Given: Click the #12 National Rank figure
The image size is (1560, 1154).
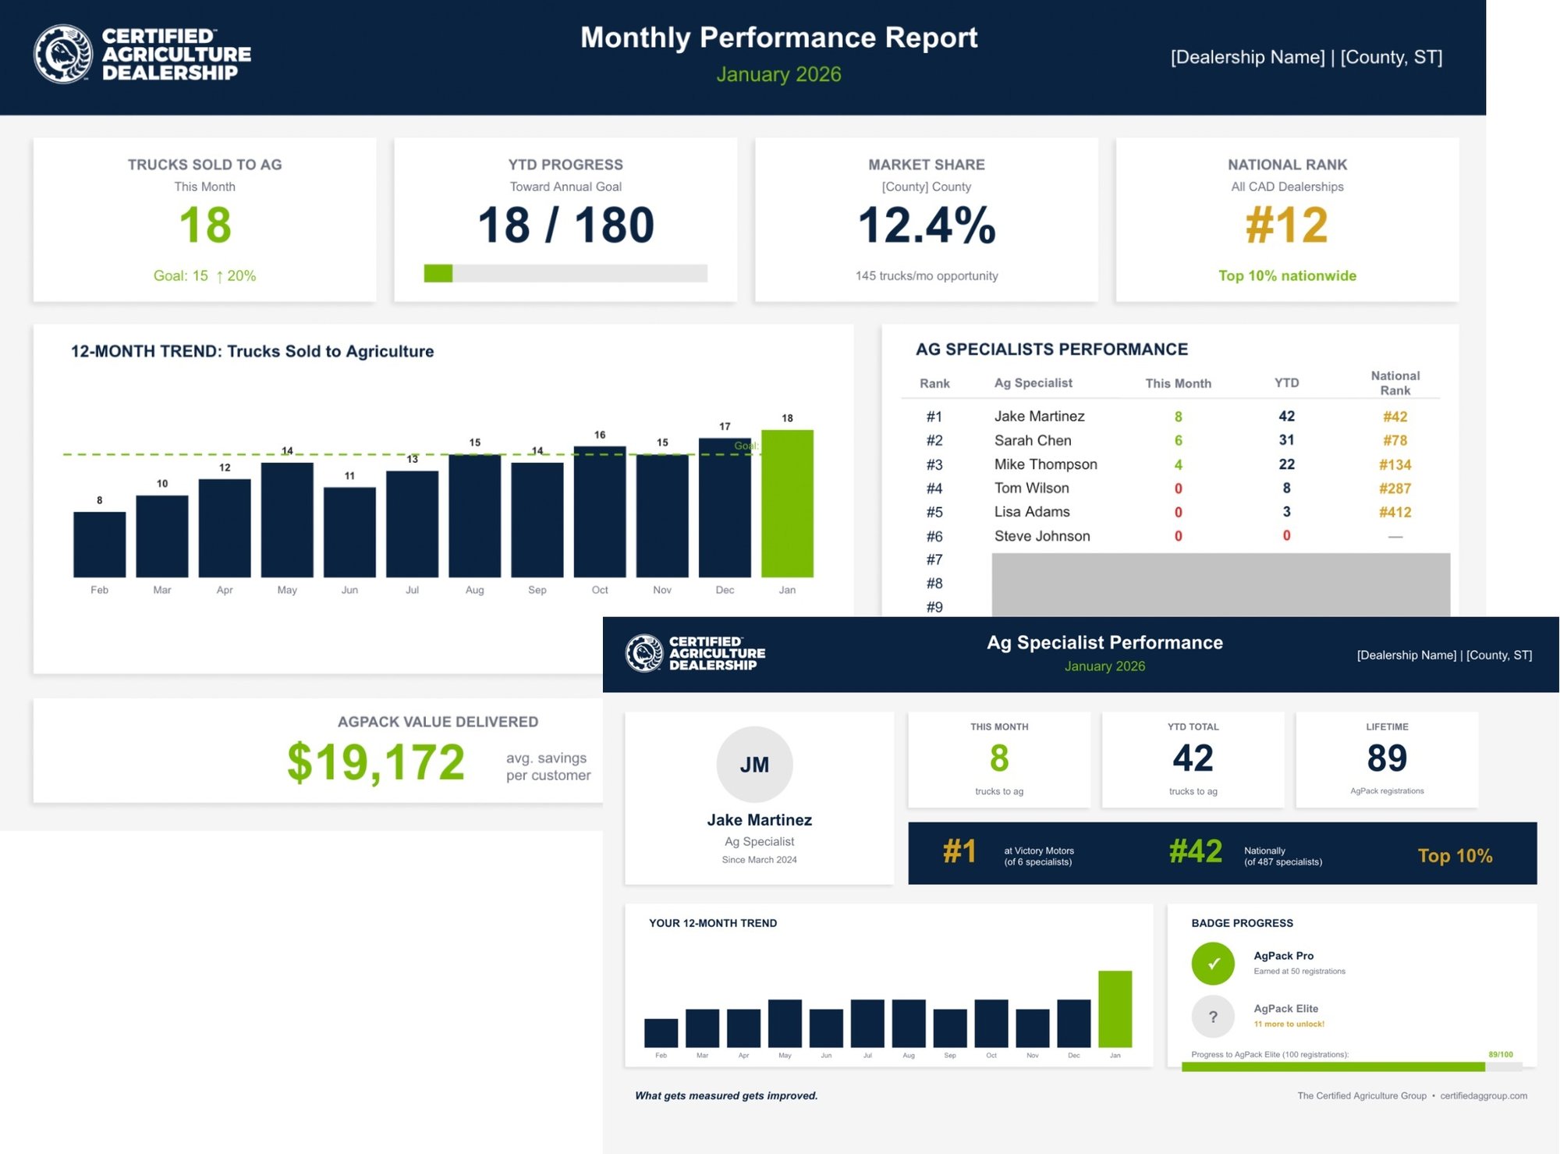Looking at the screenshot, I should 1287,227.
